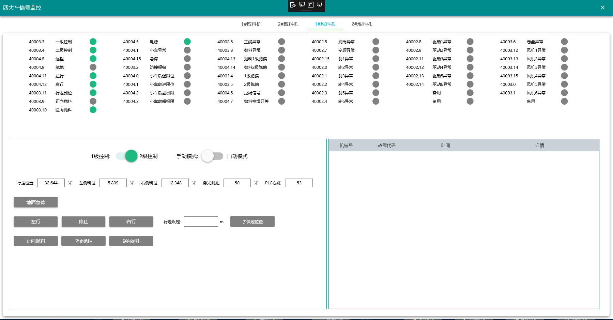Click the 卷盘异常 status indicator

tap(564, 42)
